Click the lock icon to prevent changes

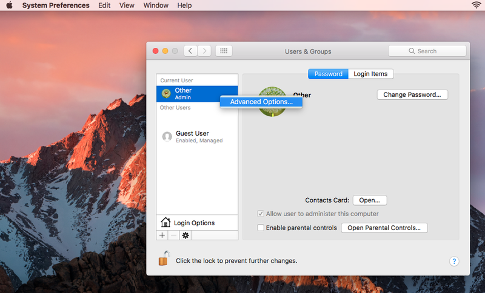[x=164, y=258]
